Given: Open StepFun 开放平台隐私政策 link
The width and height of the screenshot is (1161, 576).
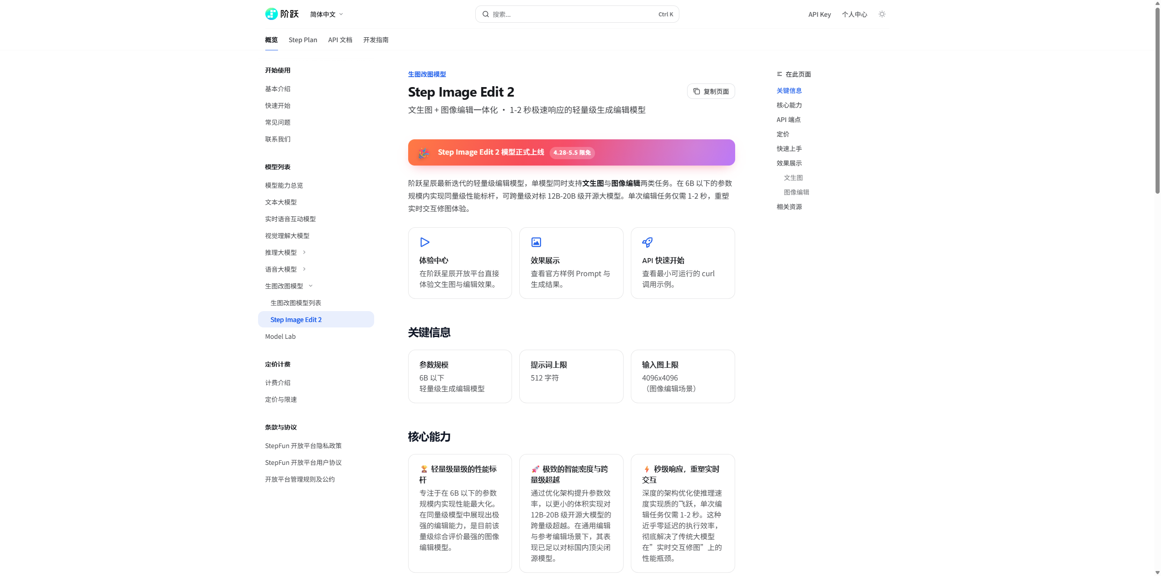Looking at the screenshot, I should point(303,446).
